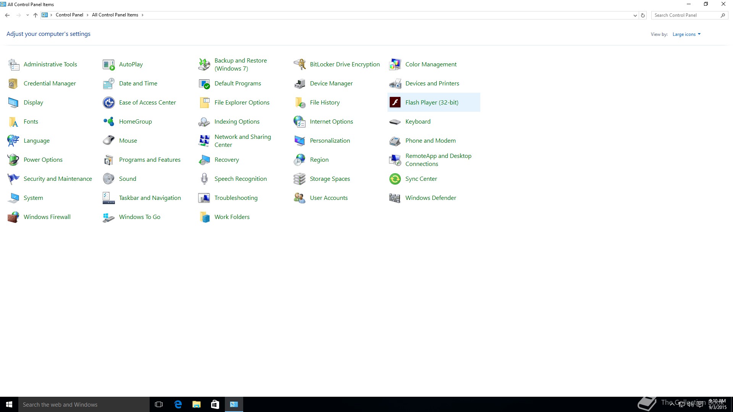Click the Search the web and Windows box
The width and height of the screenshot is (733, 412).
[x=84, y=404]
